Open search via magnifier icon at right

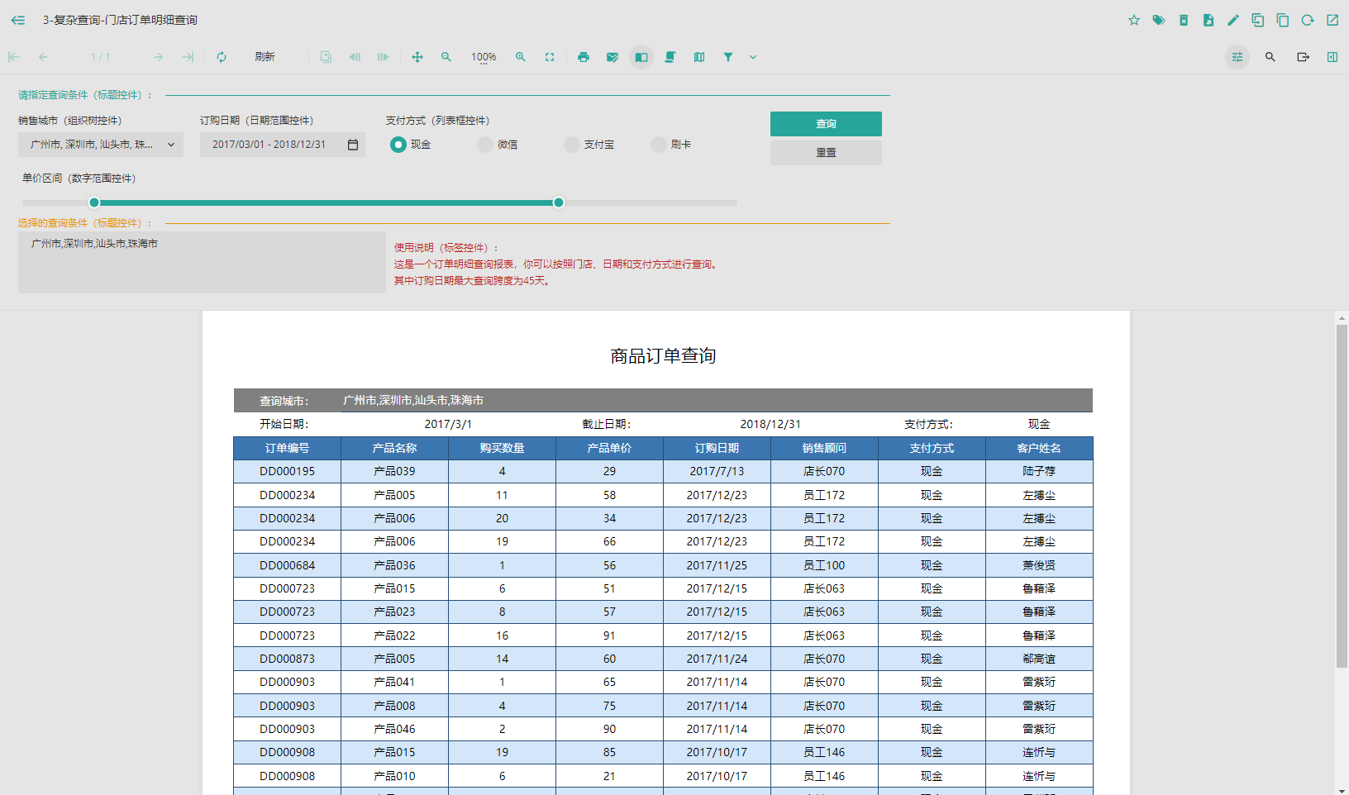1270,57
